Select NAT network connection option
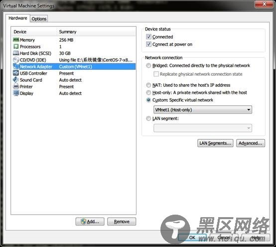276x247 pixels. click(x=148, y=85)
